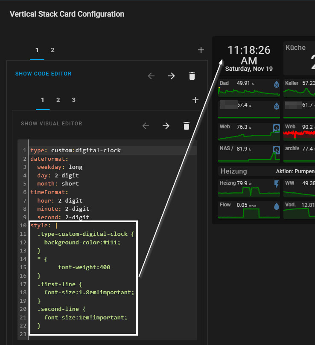Viewport: 315px width, 345px height.
Task: Move card back beside Show Code Editor
Action: coord(151,76)
